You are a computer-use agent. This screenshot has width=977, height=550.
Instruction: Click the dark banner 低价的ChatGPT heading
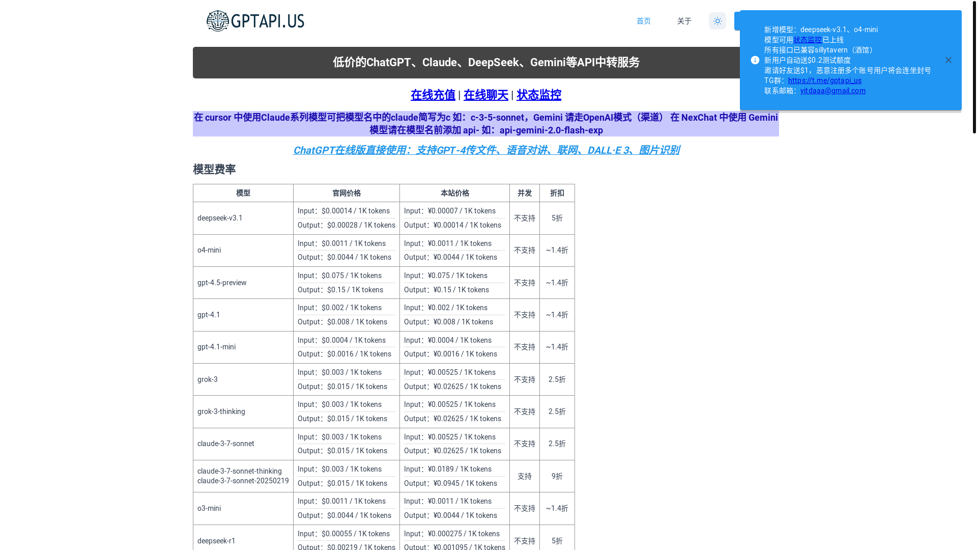coord(486,63)
